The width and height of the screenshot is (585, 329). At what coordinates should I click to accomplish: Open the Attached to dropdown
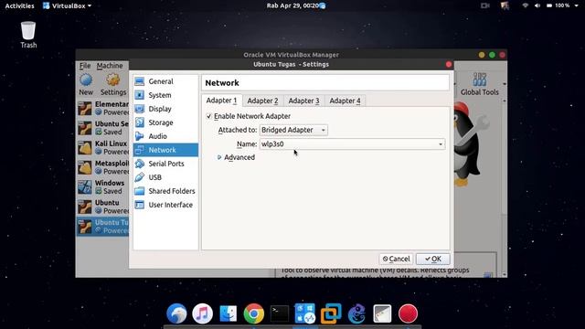[x=293, y=130]
